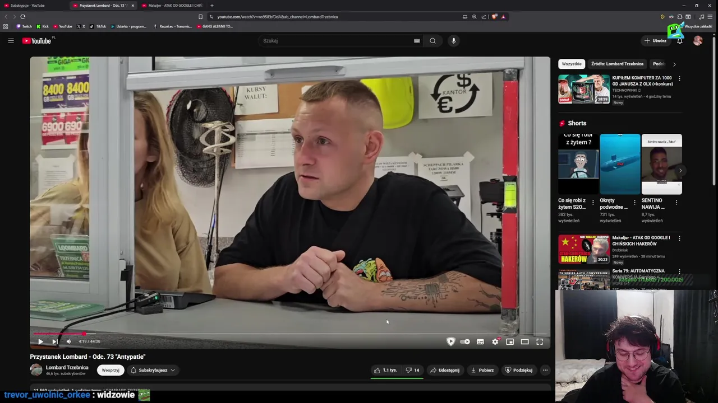Open Brave Shields lion icon
Viewport: 718px width, 403px height.
click(494, 17)
